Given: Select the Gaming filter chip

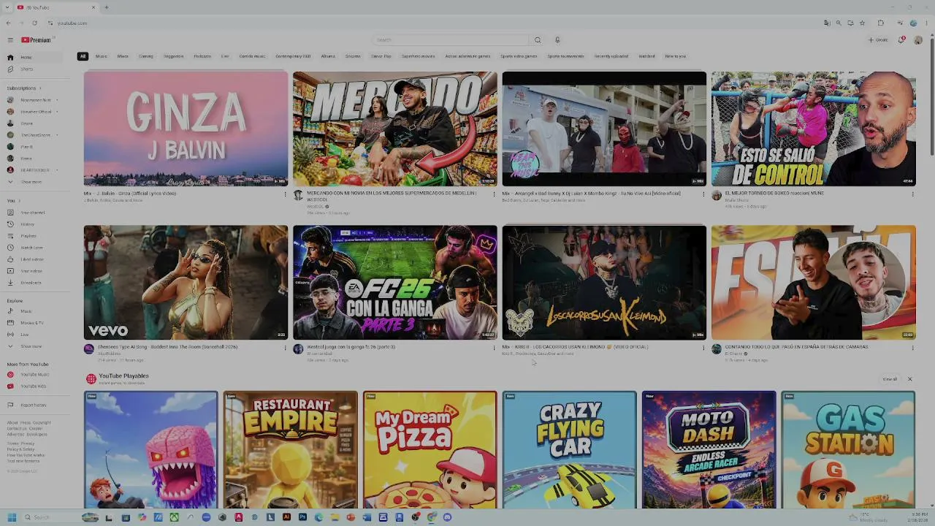Looking at the screenshot, I should (146, 56).
